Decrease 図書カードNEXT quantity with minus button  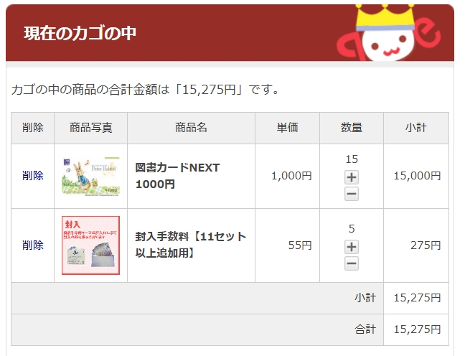click(x=352, y=194)
